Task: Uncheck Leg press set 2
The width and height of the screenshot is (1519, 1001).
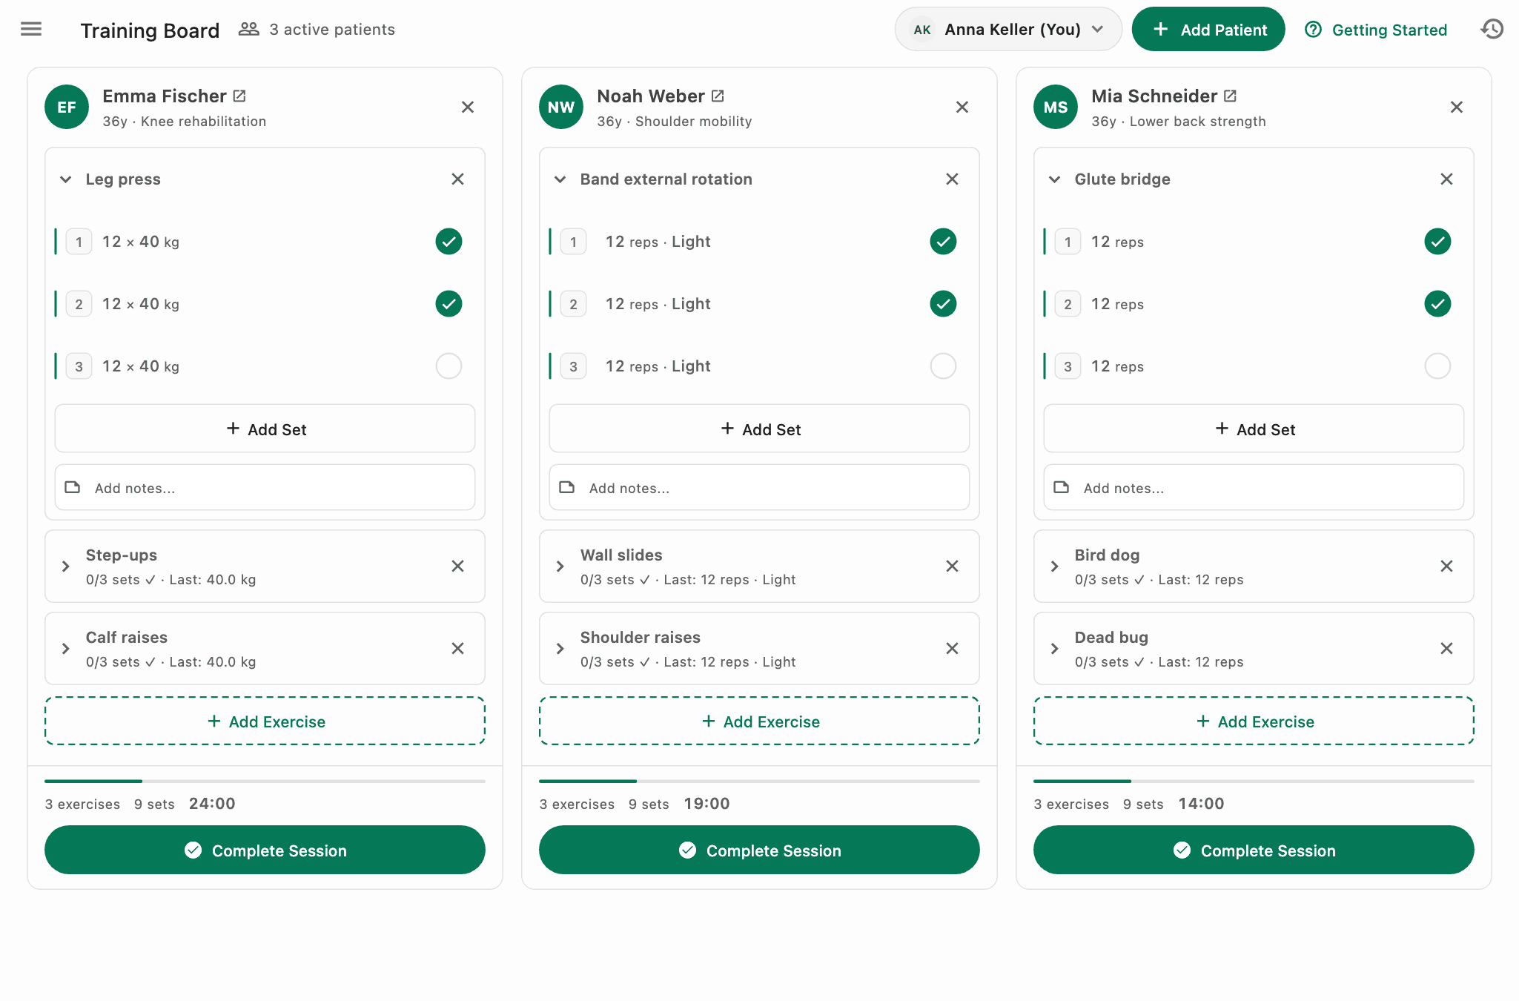Action: pyautogui.click(x=449, y=303)
